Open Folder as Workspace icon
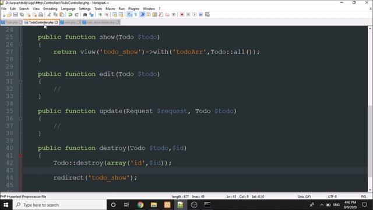 point(167,15)
